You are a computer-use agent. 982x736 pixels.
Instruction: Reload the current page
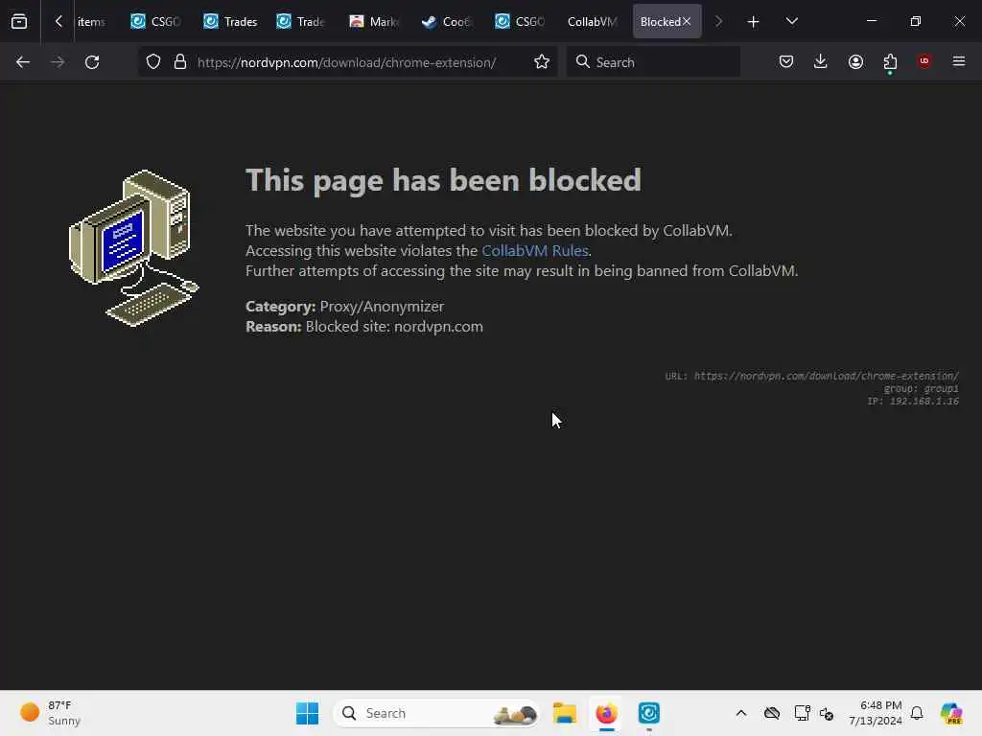tap(92, 62)
